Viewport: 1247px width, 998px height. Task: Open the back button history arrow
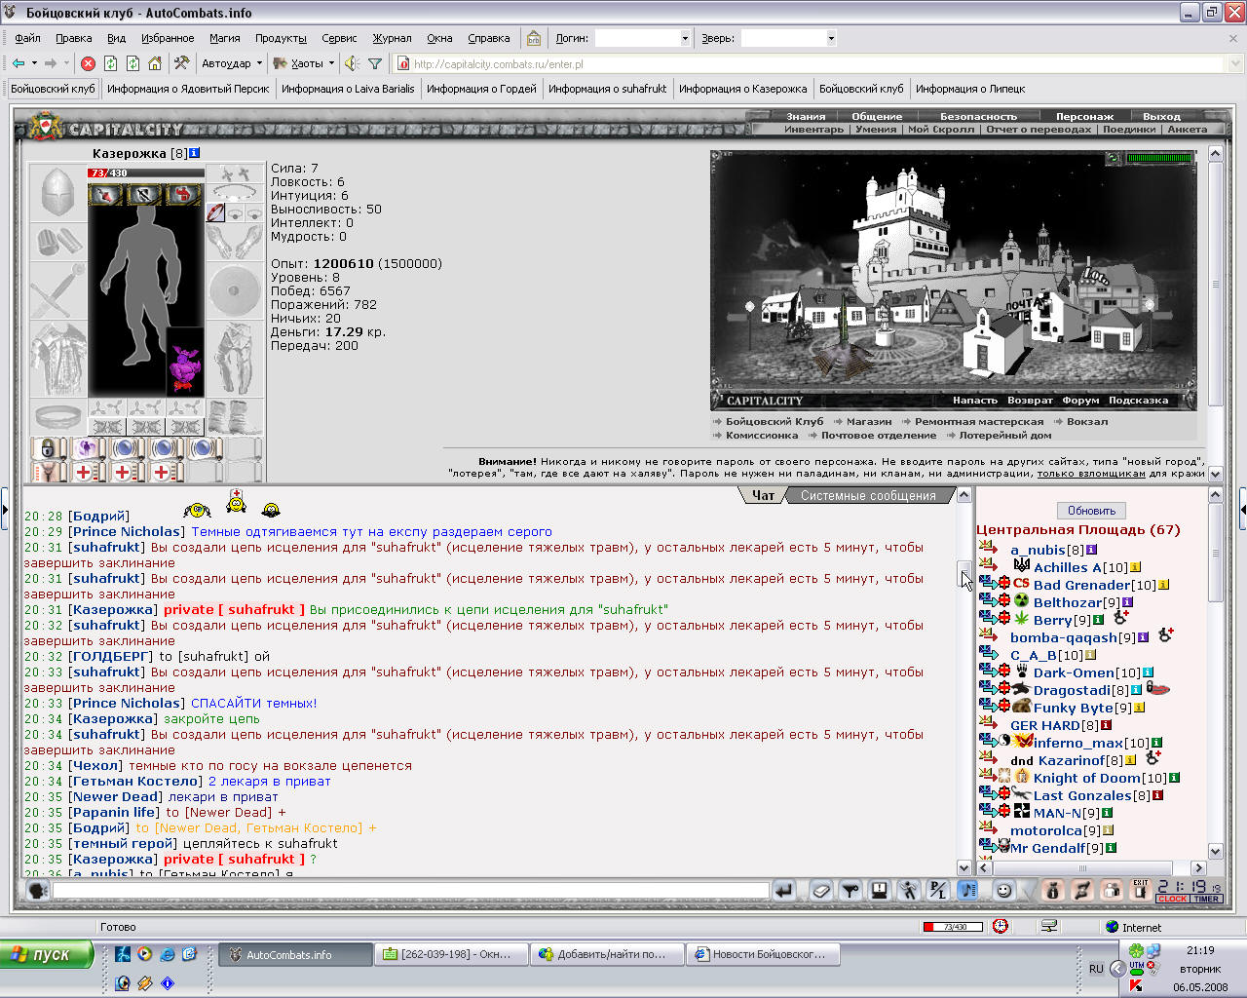click(34, 63)
